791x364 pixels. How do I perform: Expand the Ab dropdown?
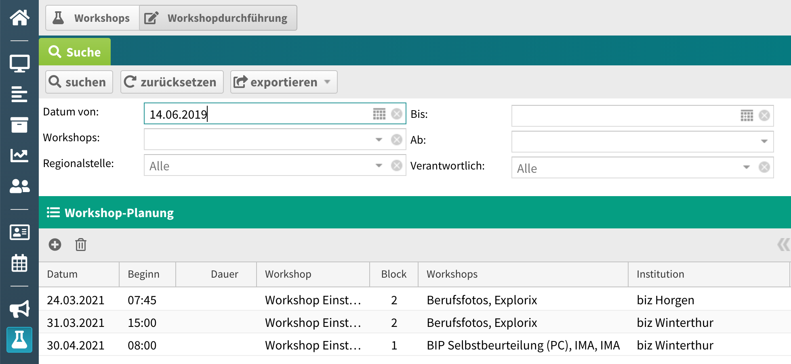coord(764,141)
